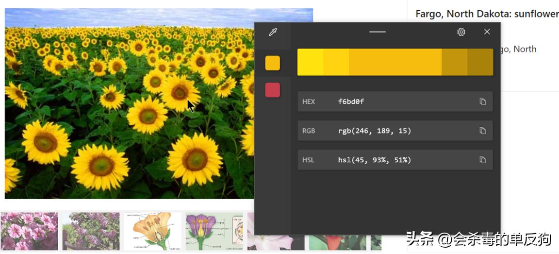Grab the Color Picker window drag handle
The image size is (559, 254).
coord(378,32)
